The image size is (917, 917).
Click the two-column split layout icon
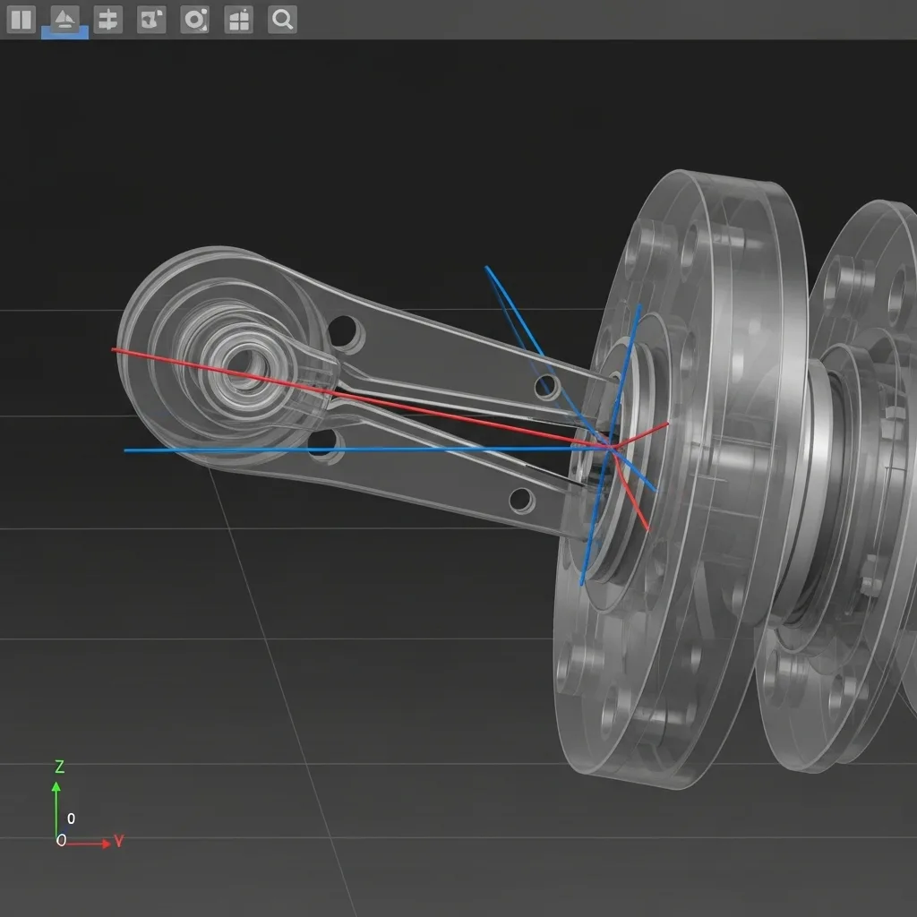[x=21, y=19]
